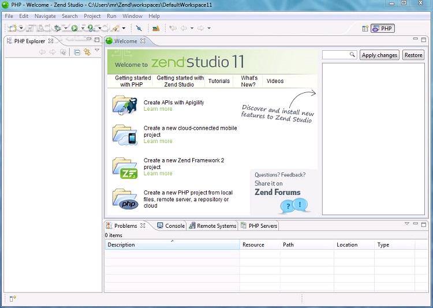Viewport: 433px width, 308px height.
Task: Click the stacked books toolbar icon
Action: 156,28
